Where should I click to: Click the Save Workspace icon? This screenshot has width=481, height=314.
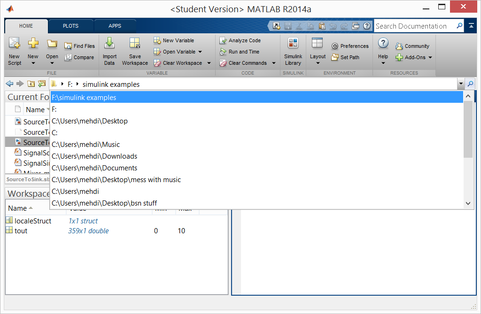click(x=135, y=45)
